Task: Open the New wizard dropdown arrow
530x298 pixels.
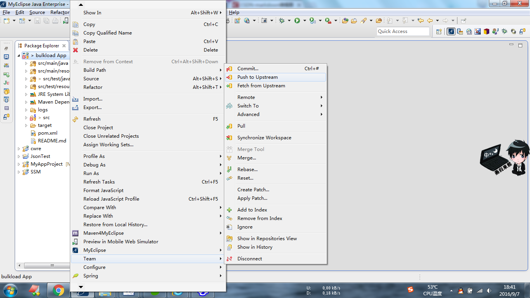Action: click(14, 21)
